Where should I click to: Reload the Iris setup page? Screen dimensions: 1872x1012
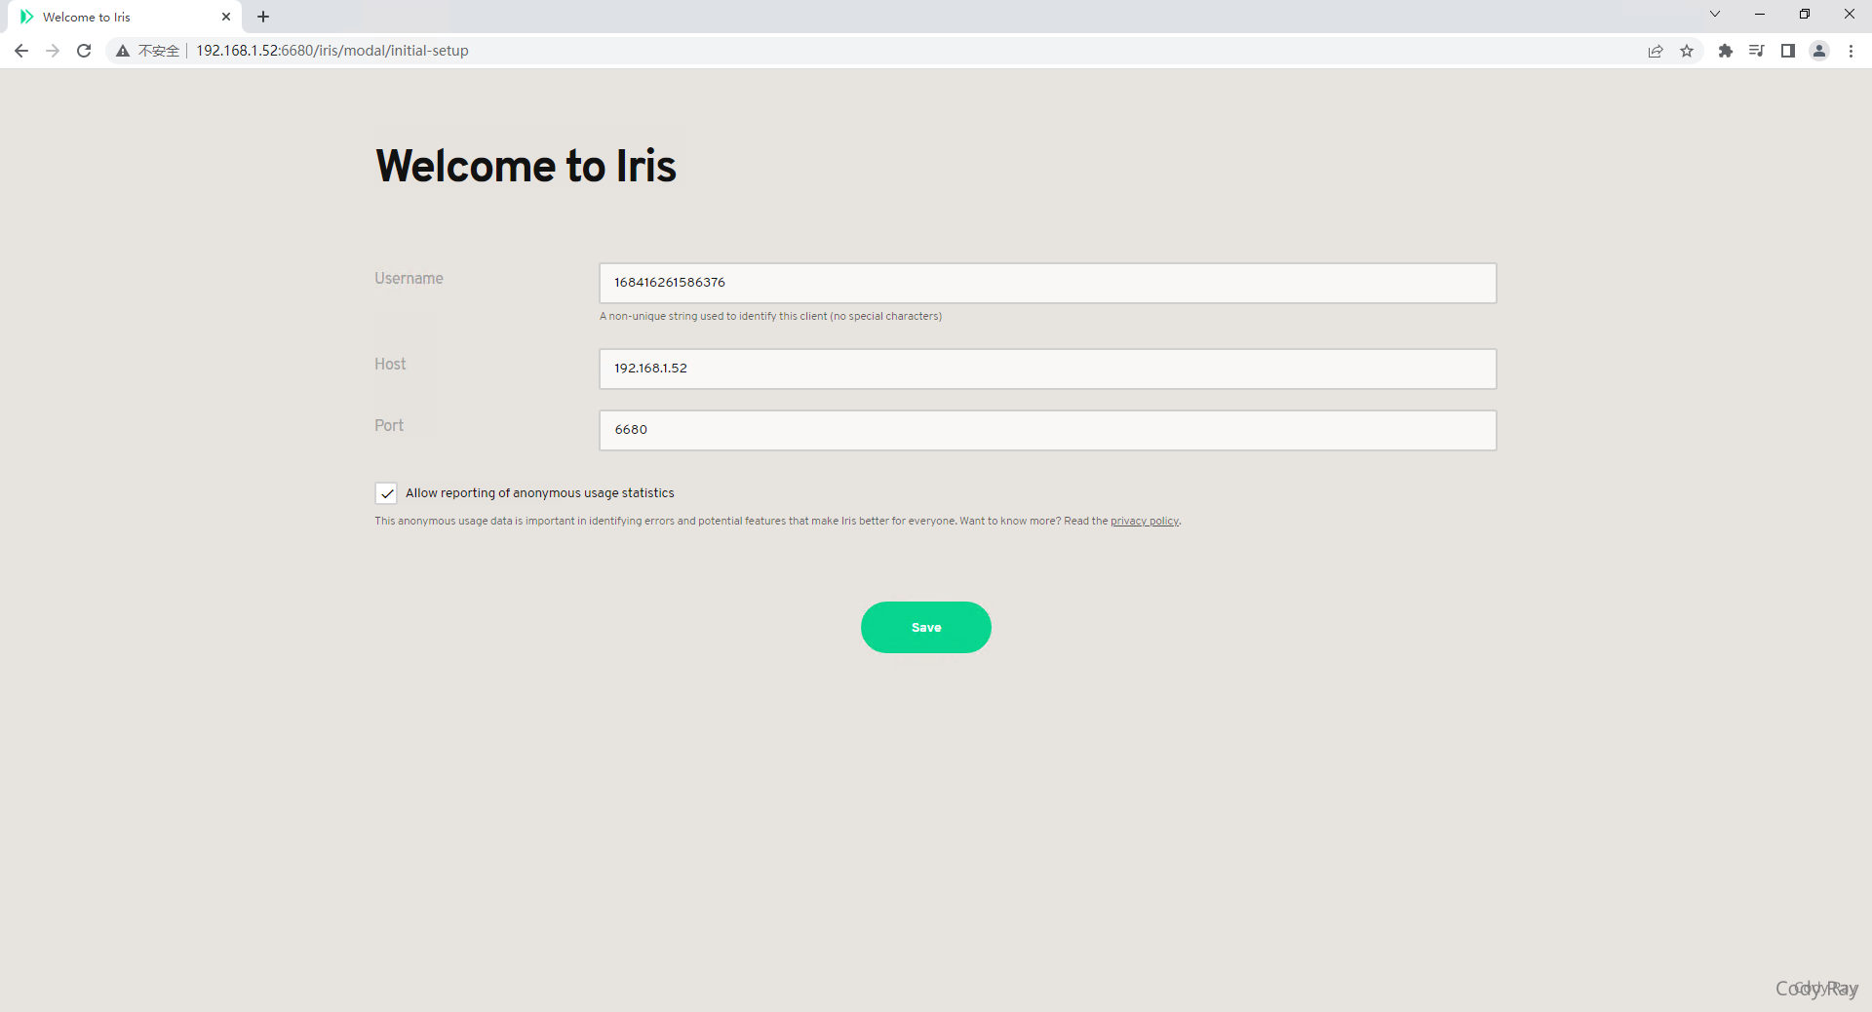coord(84,51)
